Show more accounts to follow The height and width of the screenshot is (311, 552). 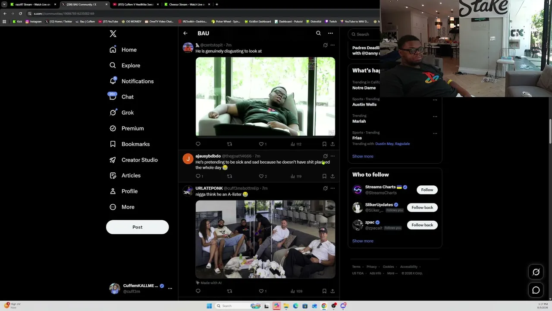[363, 241]
